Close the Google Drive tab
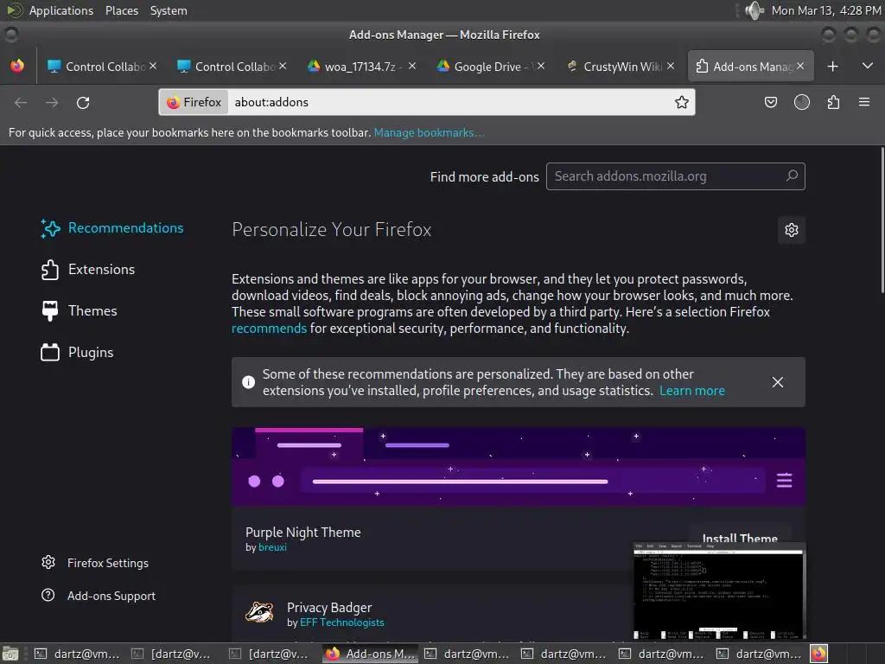 point(541,66)
